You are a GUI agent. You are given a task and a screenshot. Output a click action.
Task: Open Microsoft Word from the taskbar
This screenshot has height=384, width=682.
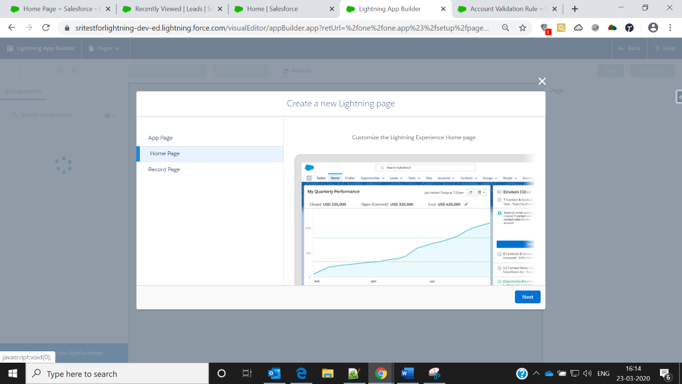405,373
